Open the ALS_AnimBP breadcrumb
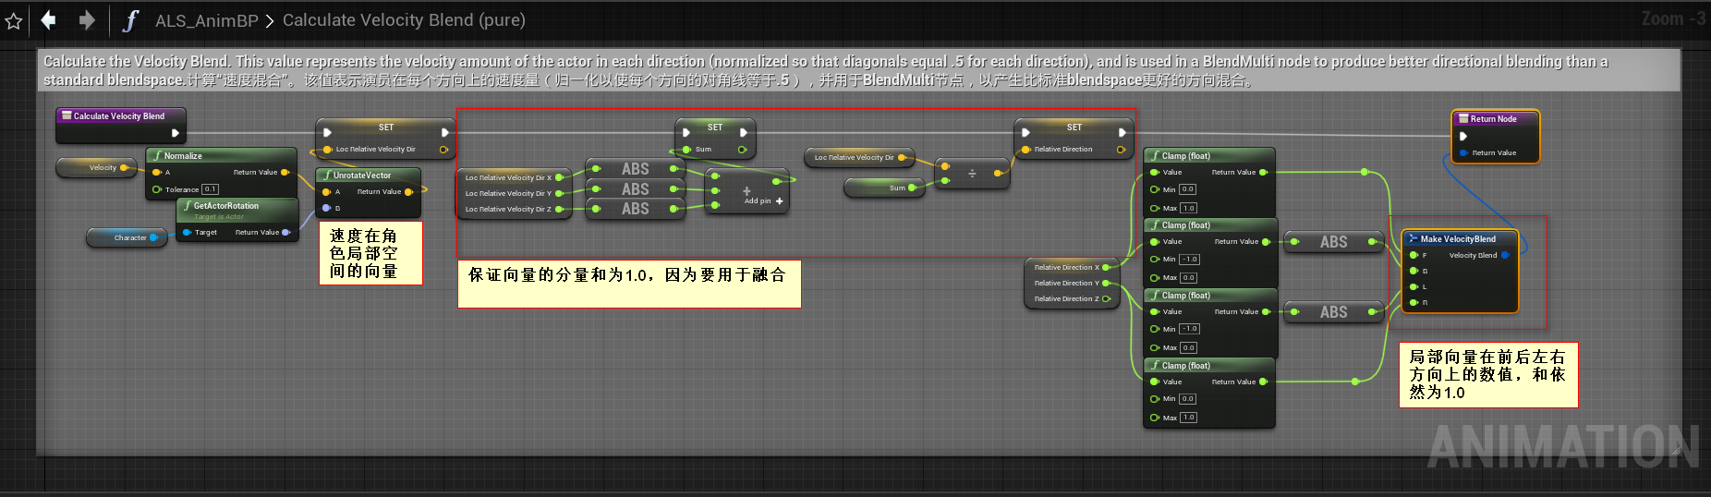The height and width of the screenshot is (497, 1711). [x=206, y=20]
